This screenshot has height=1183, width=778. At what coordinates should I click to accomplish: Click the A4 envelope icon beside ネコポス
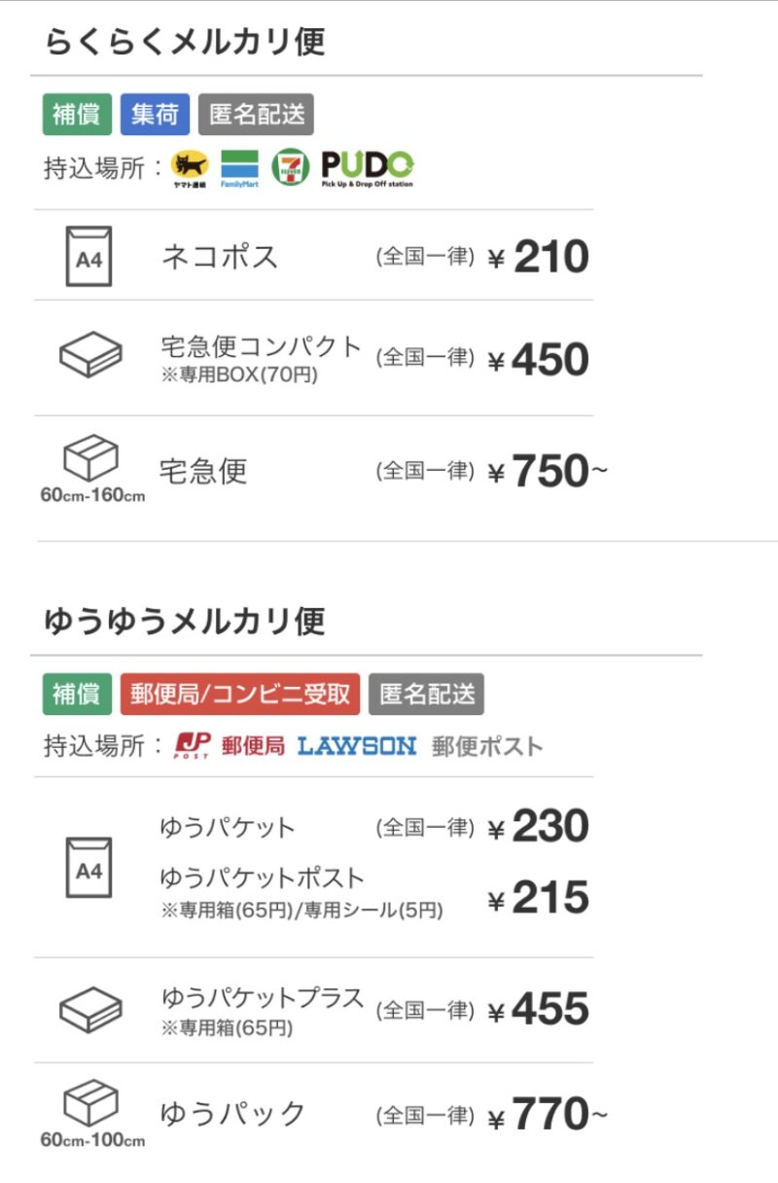pyautogui.click(x=88, y=257)
